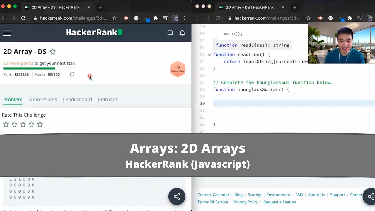Switch to the Submissions tab
The image size is (375, 211).
[43, 99]
